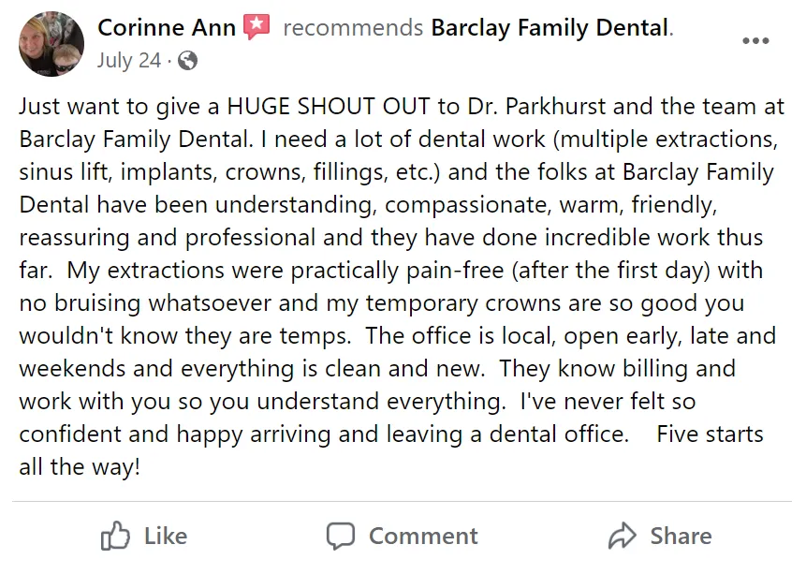Viewport: 806px width, 574px height.
Task: Click the red recommendation star badge
Action: (x=256, y=27)
